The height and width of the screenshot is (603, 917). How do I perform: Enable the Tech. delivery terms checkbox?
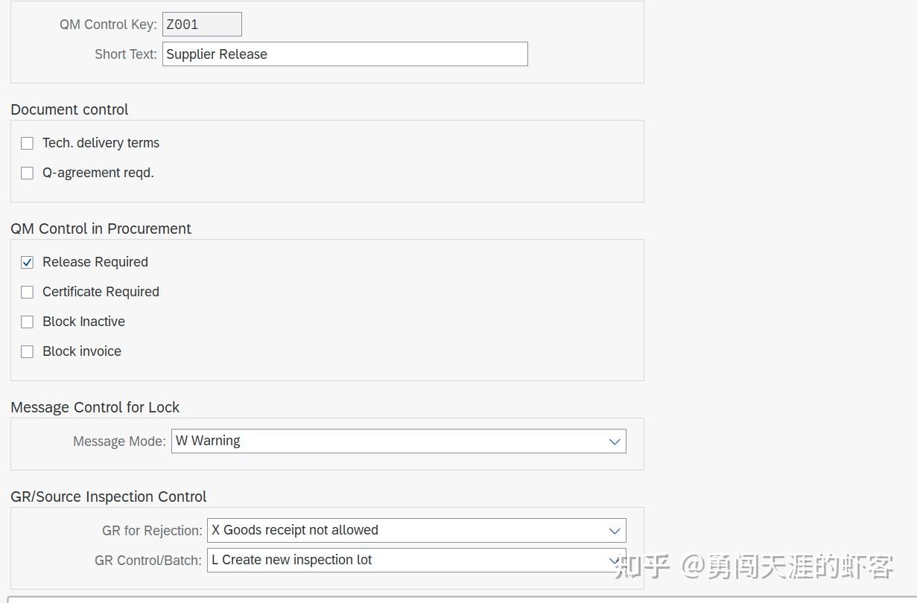tap(27, 143)
